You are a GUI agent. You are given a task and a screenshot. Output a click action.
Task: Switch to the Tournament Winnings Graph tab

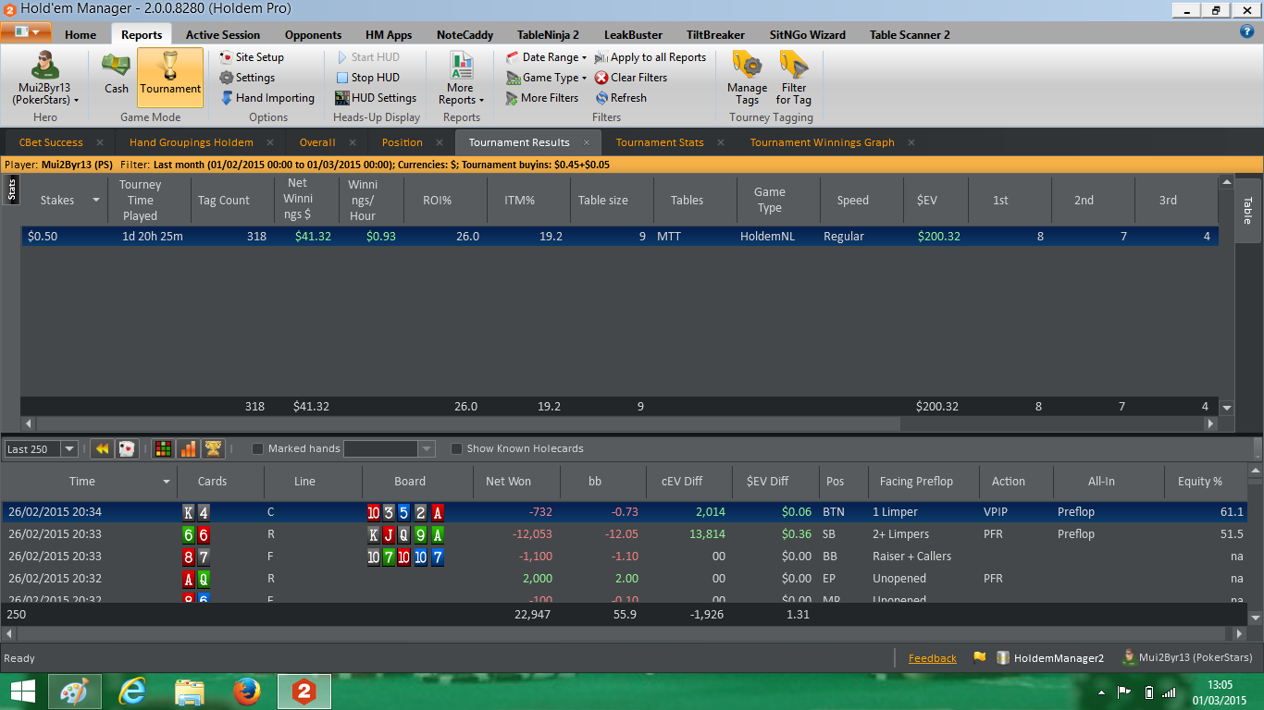tap(822, 142)
